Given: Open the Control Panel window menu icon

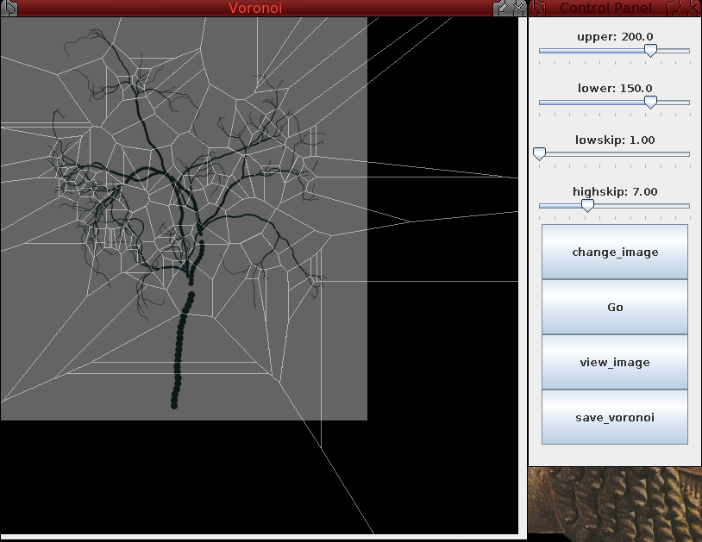Looking at the screenshot, I should [x=539, y=9].
